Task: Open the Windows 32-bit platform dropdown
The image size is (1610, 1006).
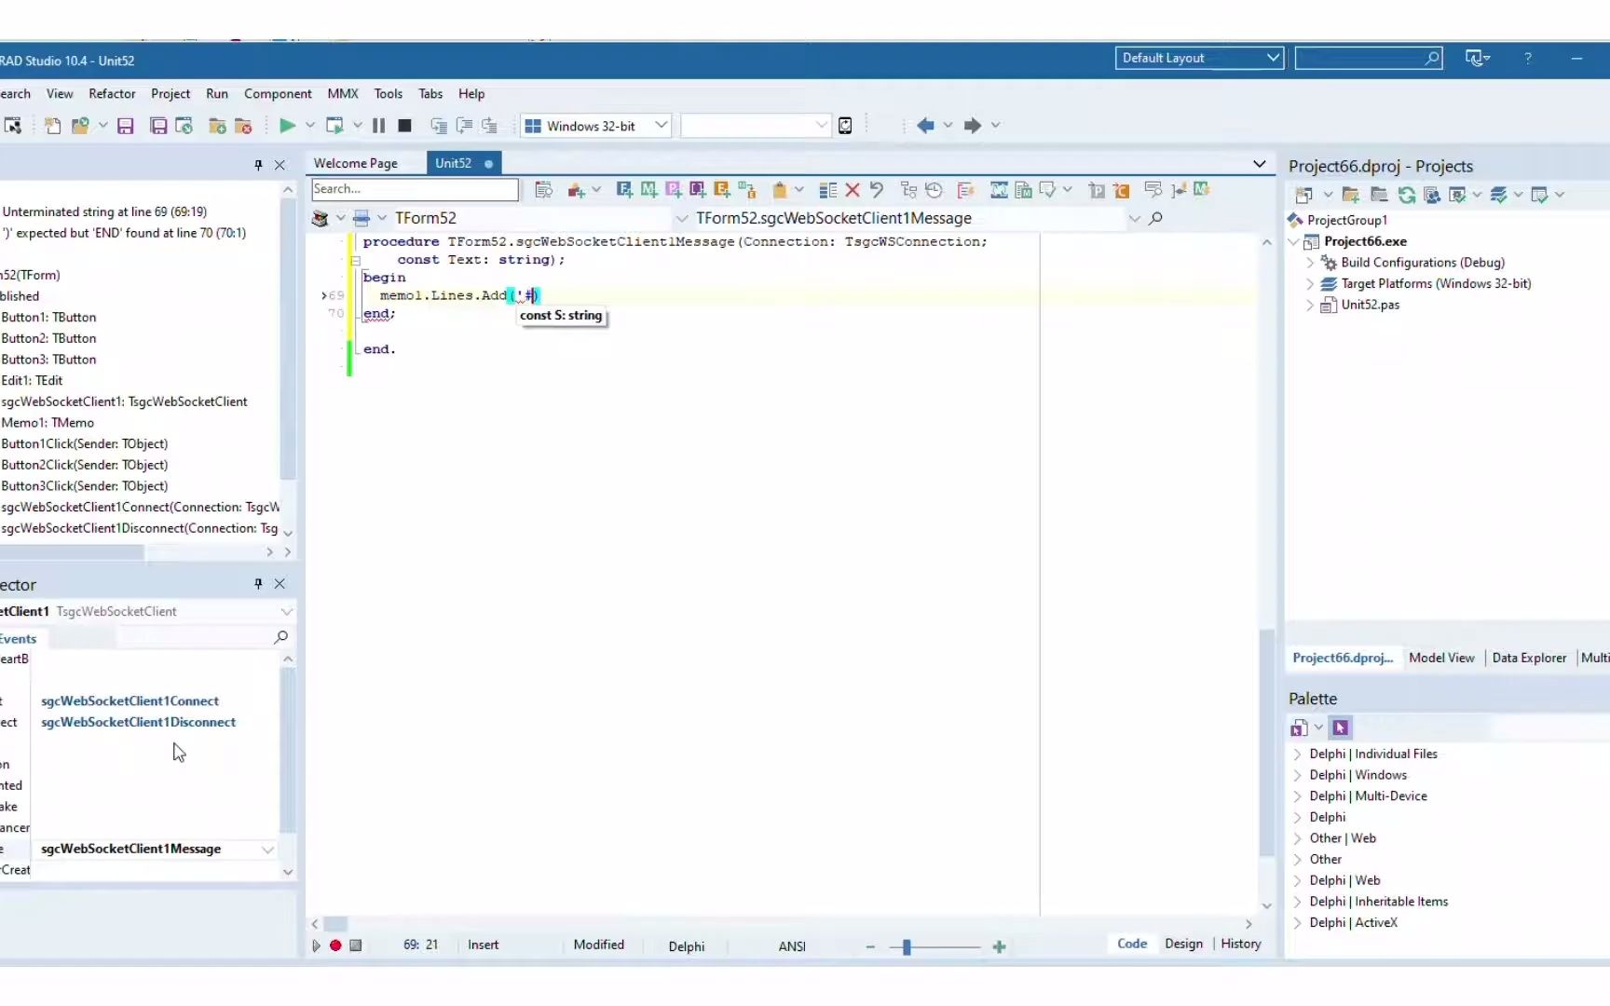Action: point(596,126)
